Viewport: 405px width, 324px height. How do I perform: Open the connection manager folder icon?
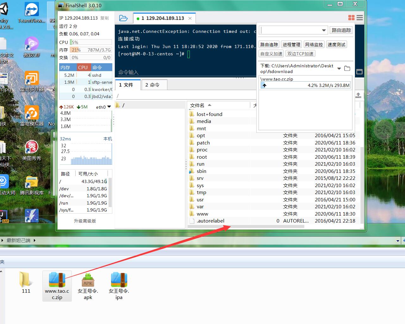[123, 18]
